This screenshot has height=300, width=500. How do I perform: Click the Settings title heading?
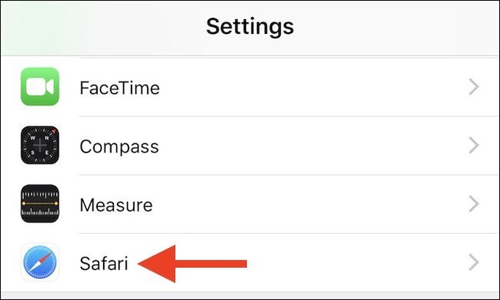pos(250,26)
